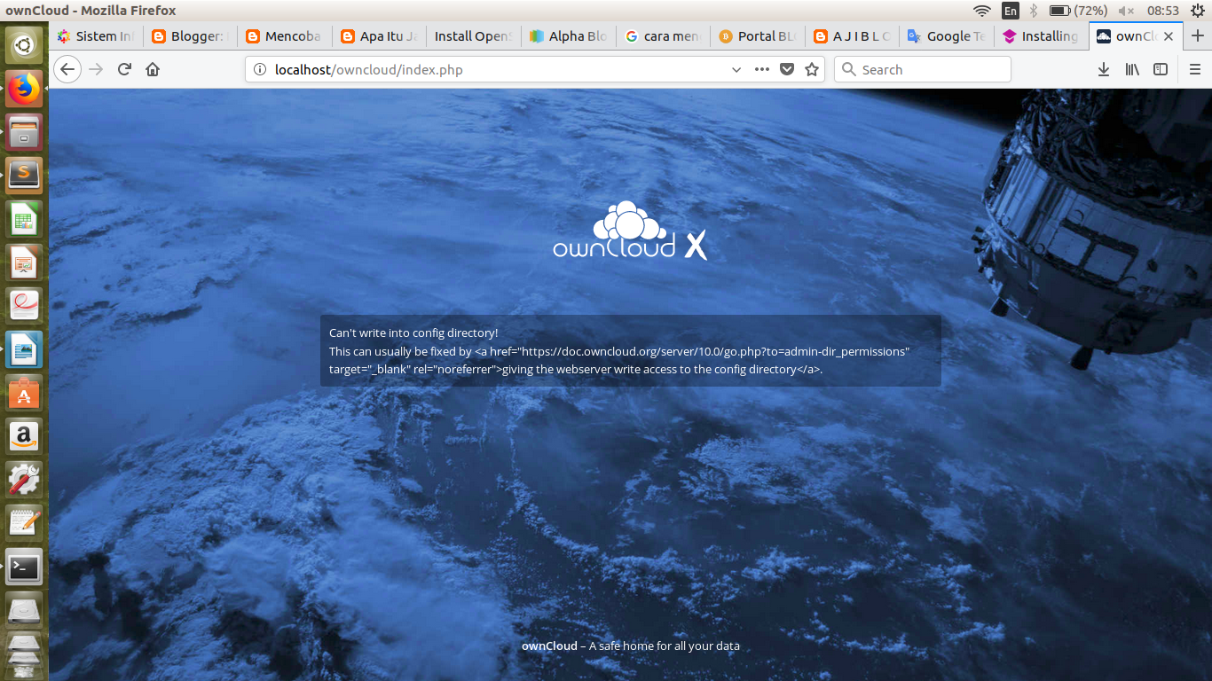Reload the current page

coord(124,69)
